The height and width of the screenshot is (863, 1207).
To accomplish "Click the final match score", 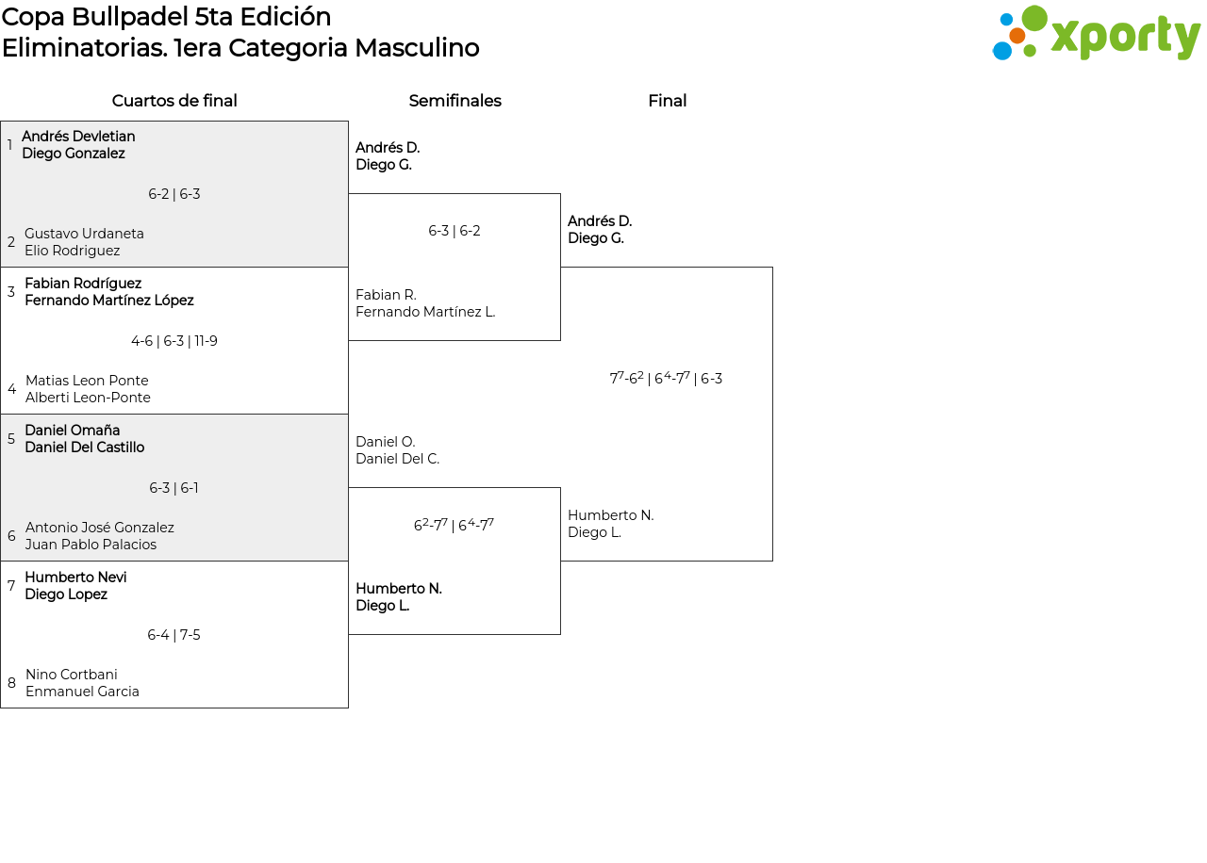I will (666, 379).
